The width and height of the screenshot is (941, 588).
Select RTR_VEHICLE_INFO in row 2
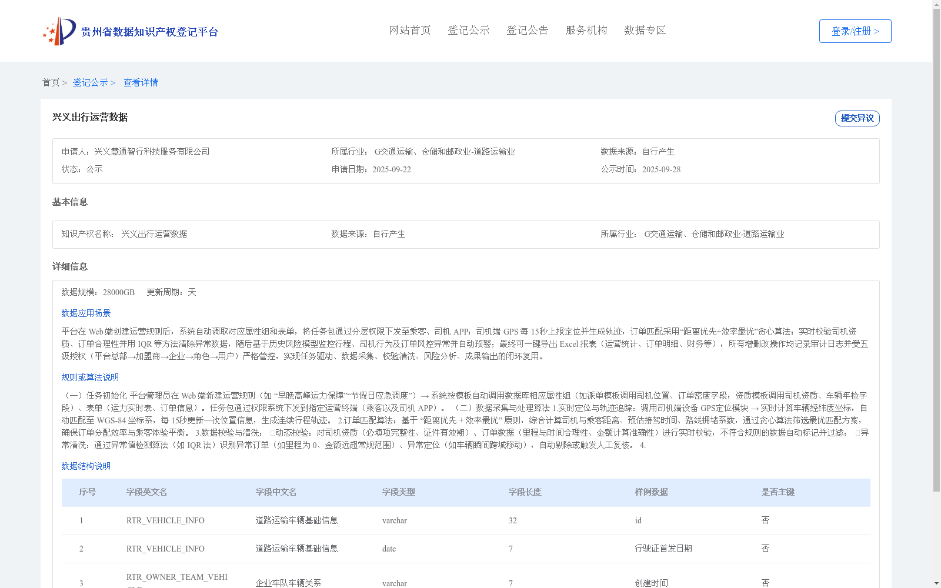pos(165,549)
